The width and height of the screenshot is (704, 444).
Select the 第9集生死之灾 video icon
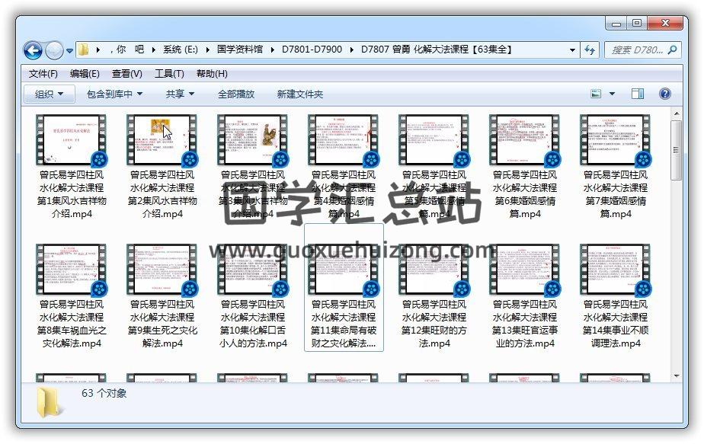click(x=162, y=270)
